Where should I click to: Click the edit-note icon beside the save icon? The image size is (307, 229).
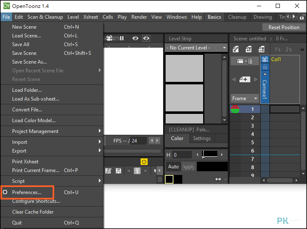click(x=108, y=171)
